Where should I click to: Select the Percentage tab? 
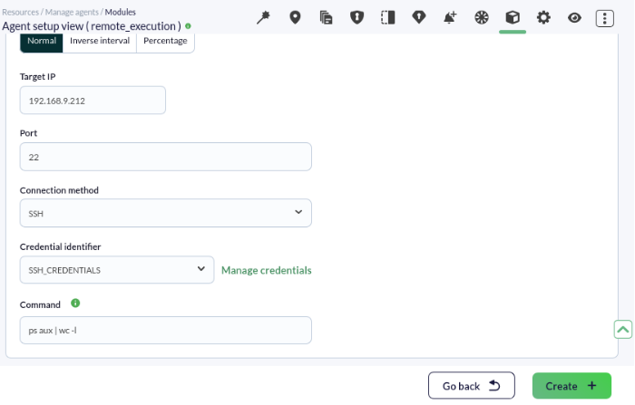click(165, 42)
